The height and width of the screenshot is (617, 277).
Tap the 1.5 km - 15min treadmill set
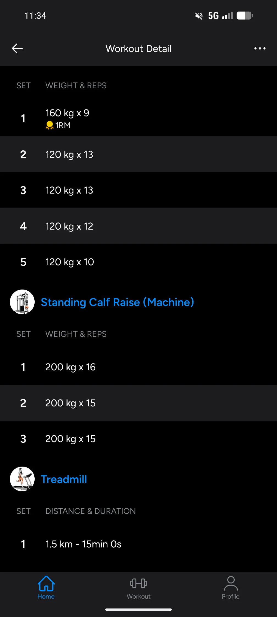tap(83, 544)
